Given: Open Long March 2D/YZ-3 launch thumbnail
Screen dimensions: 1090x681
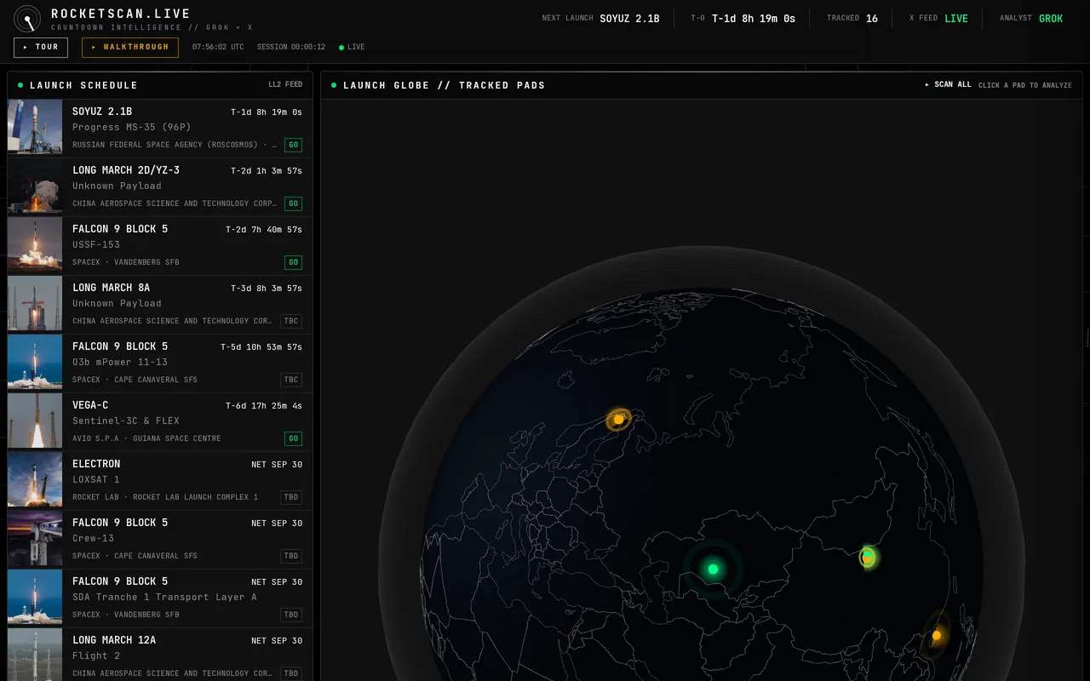Looking at the screenshot, I should coord(35,186).
